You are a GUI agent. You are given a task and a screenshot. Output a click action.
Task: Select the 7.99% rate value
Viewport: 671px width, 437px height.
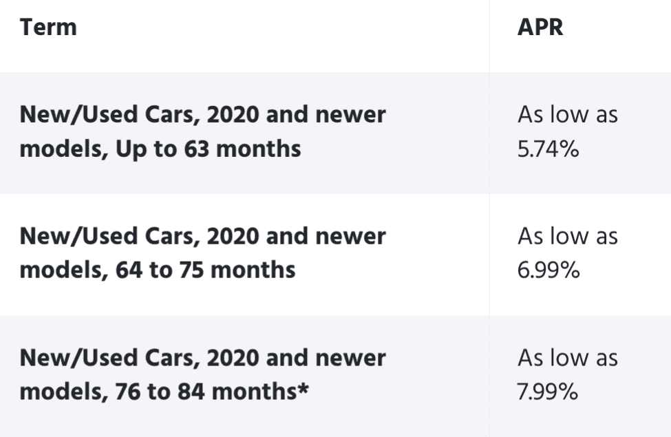[547, 392]
